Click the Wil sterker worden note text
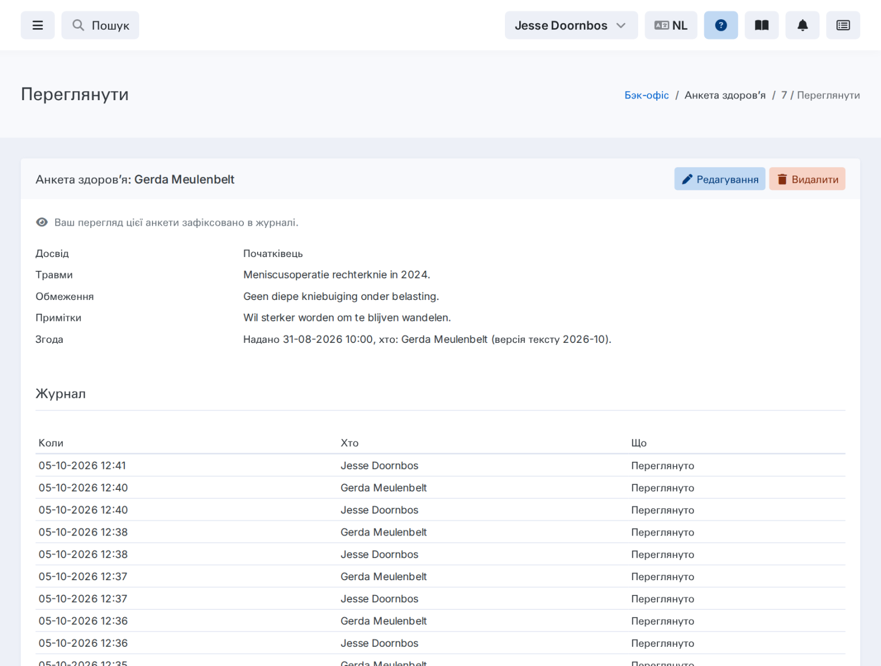This screenshot has height=666, width=881. [347, 318]
